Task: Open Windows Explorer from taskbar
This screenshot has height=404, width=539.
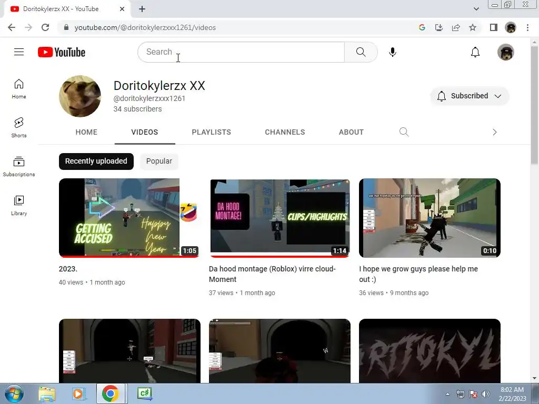Action: click(x=47, y=394)
